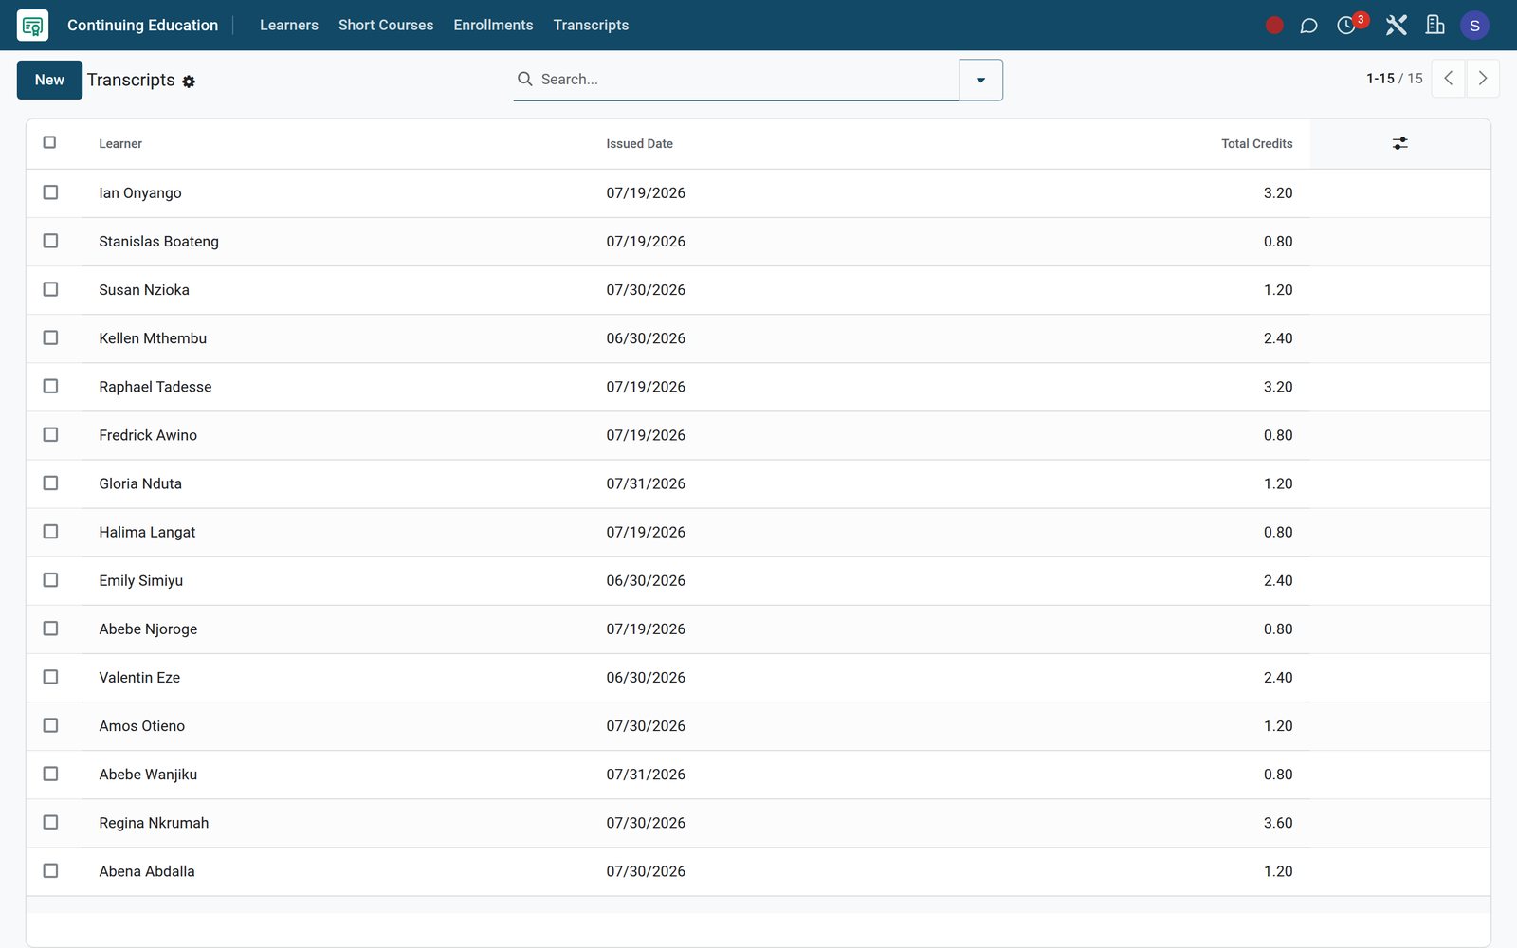1517x948 pixels.
Task: Go to next page arrow
Action: (x=1483, y=79)
